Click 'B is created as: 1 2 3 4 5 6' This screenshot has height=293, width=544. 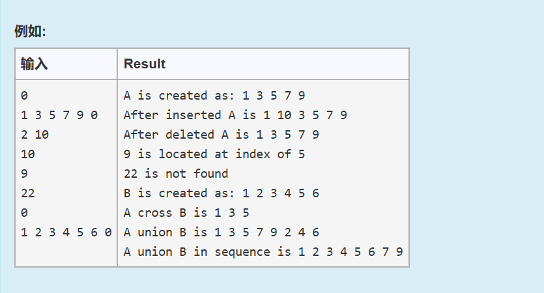coord(221,193)
